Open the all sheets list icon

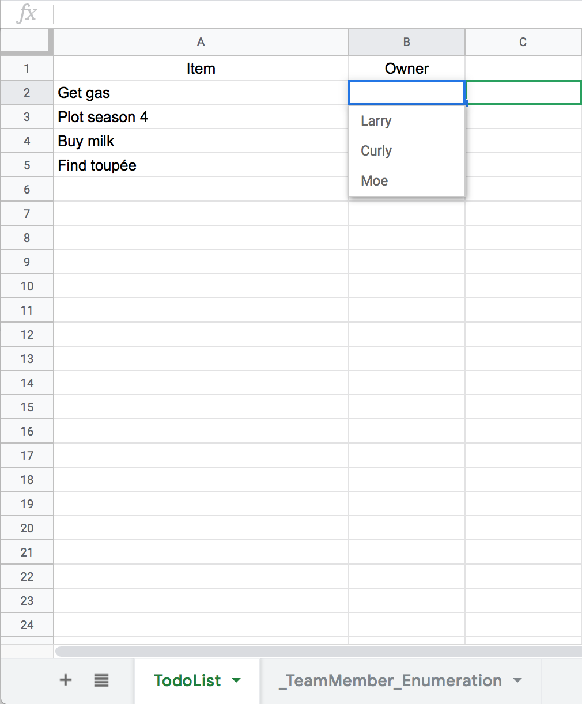coord(101,680)
